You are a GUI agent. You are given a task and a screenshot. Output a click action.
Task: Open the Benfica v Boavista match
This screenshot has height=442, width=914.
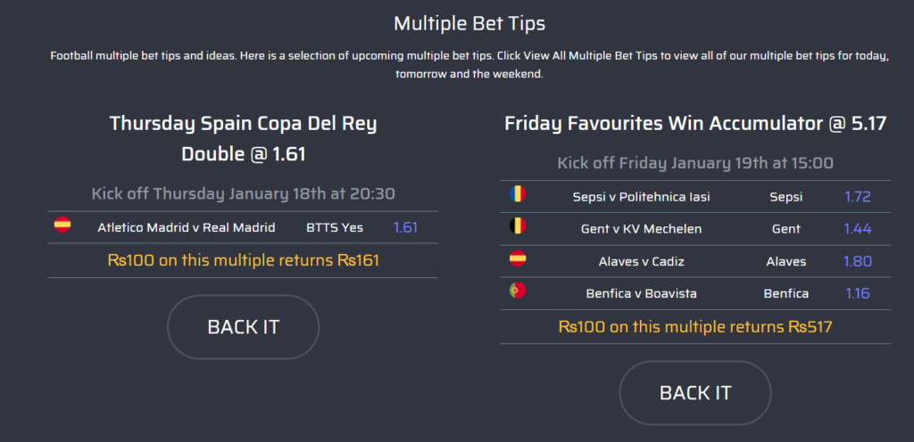pyautogui.click(x=641, y=294)
